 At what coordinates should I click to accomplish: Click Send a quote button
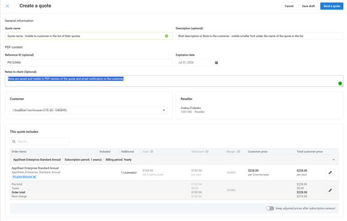(x=331, y=6)
